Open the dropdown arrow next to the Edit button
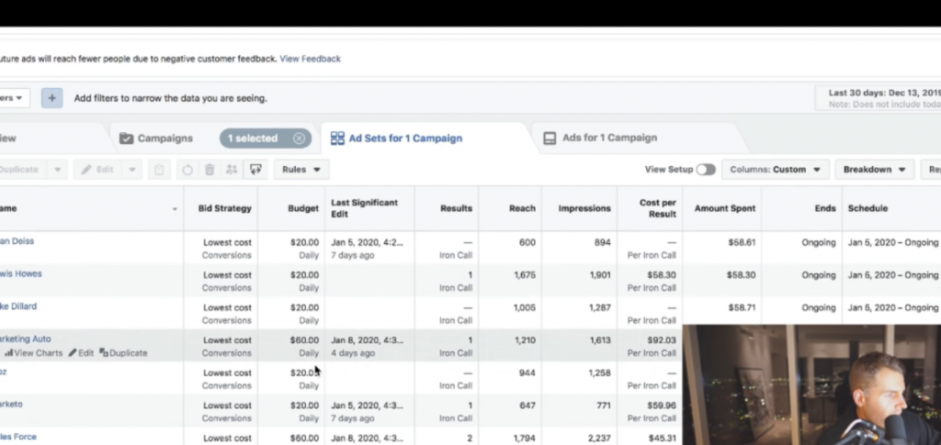The image size is (941, 445). [x=132, y=170]
